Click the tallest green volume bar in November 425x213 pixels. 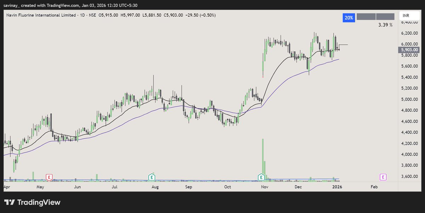[x=263, y=159]
